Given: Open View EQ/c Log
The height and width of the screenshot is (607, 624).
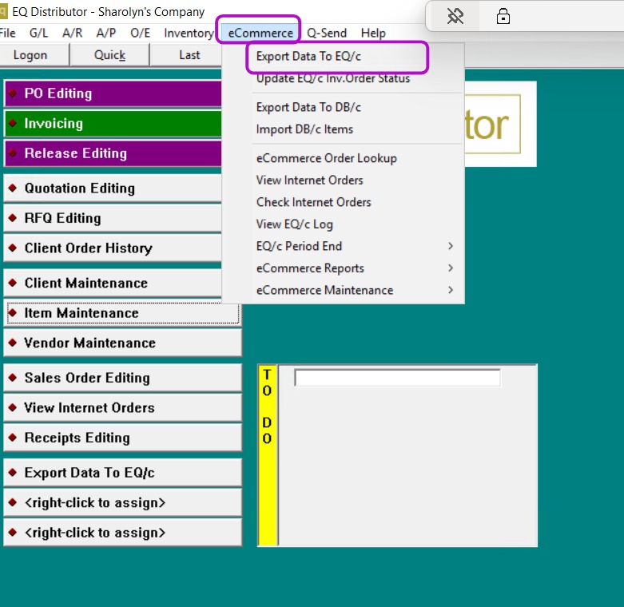Looking at the screenshot, I should tap(343, 224).
